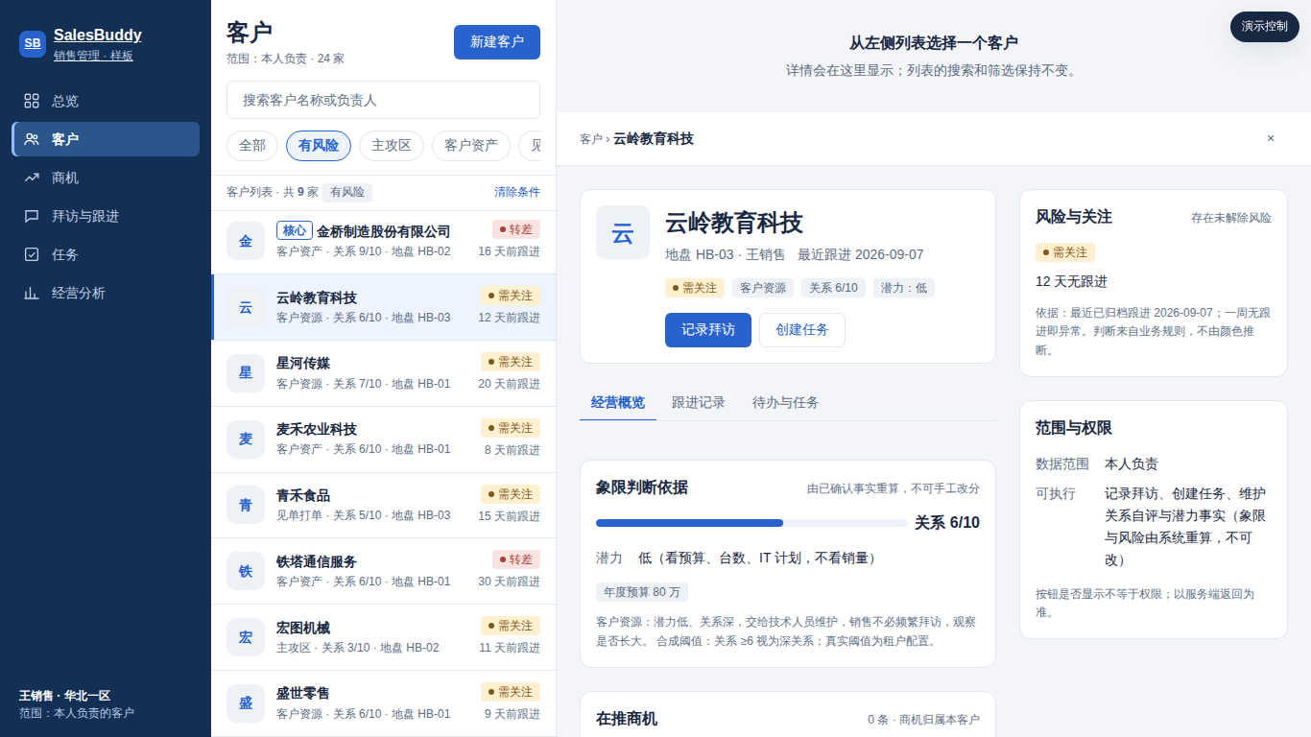Click the 转差 badge on 铁塔通信服务 row
The height and width of the screenshot is (737, 1311).
516,559
